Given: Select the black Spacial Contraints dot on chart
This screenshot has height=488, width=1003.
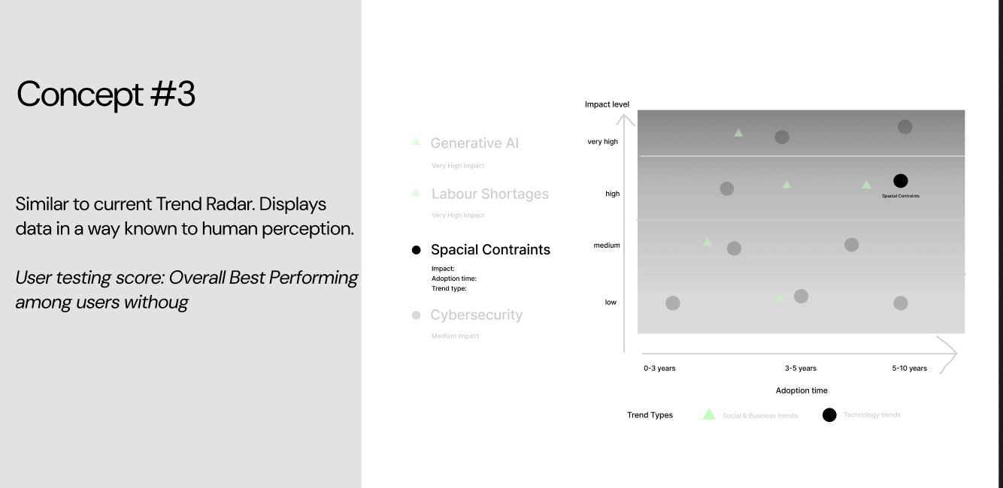Looking at the screenshot, I should click(900, 181).
